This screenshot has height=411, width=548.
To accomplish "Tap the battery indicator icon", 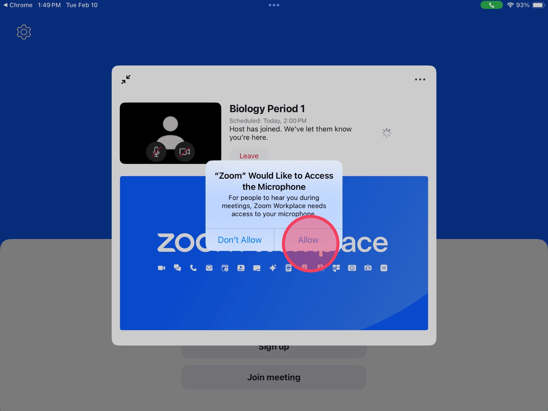I will [539, 5].
